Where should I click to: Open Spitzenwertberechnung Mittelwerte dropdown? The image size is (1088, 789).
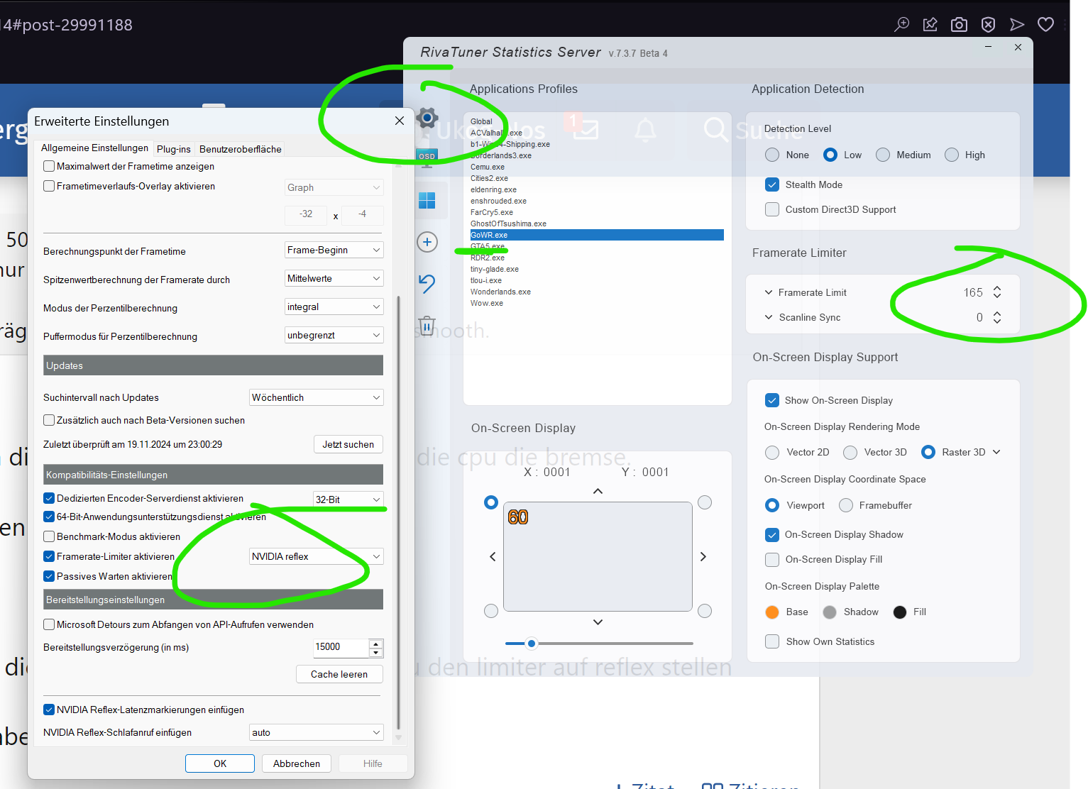coord(334,278)
